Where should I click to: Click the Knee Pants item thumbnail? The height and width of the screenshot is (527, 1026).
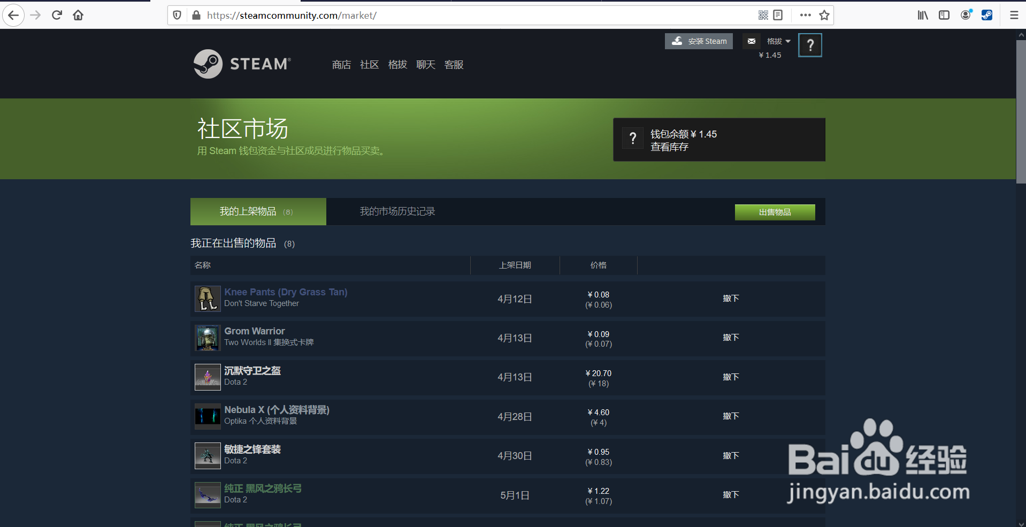(208, 299)
